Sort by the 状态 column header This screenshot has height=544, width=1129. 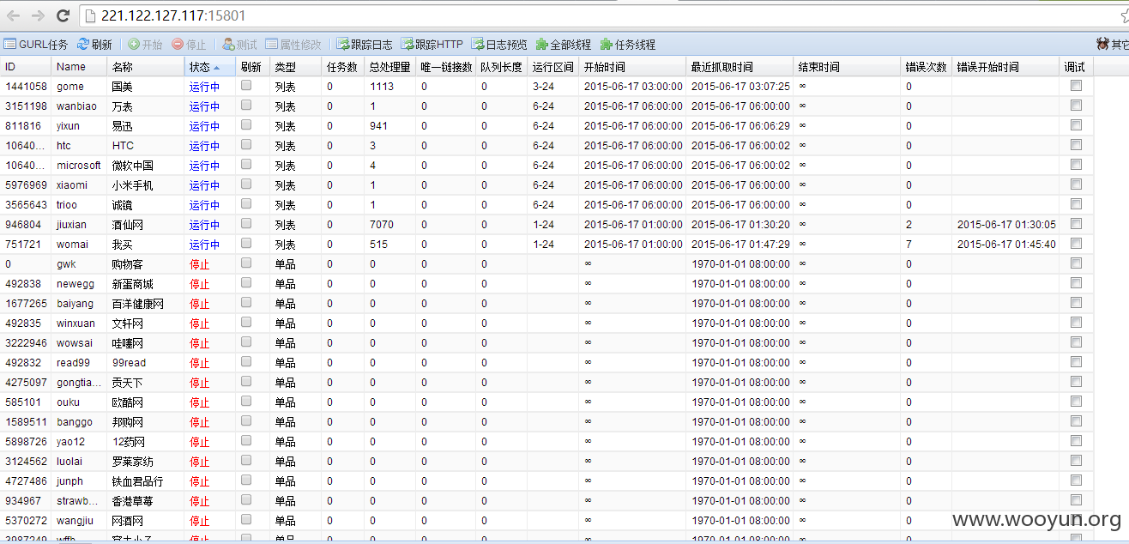pos(209,67)
